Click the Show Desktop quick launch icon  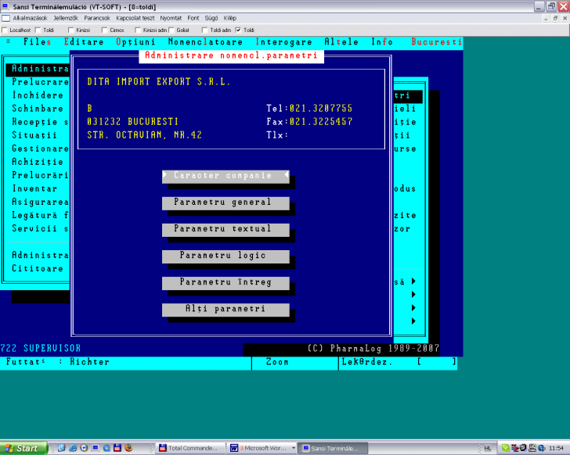(x=96, y=448)
